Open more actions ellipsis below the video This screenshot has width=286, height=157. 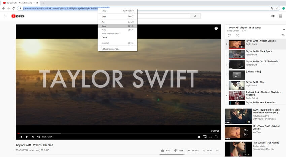pos(218,151)
